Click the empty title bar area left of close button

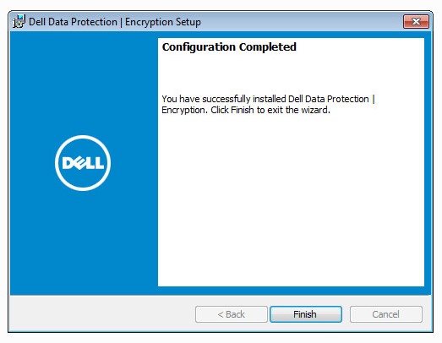point(302,22)
